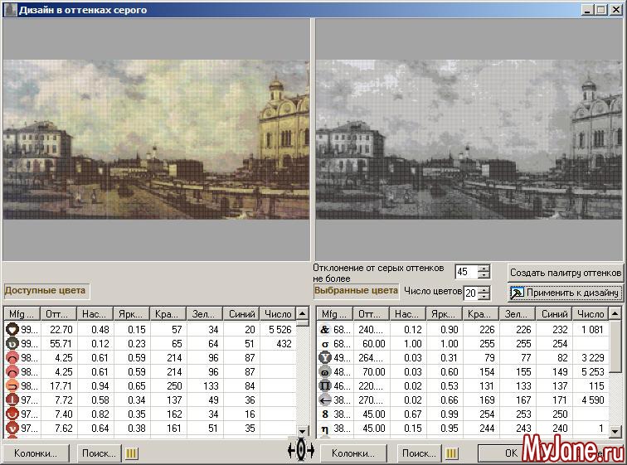627x465 pixels.
Task: Increase the gray deviation value with up arrow
Action: click(x=484, y=268)
